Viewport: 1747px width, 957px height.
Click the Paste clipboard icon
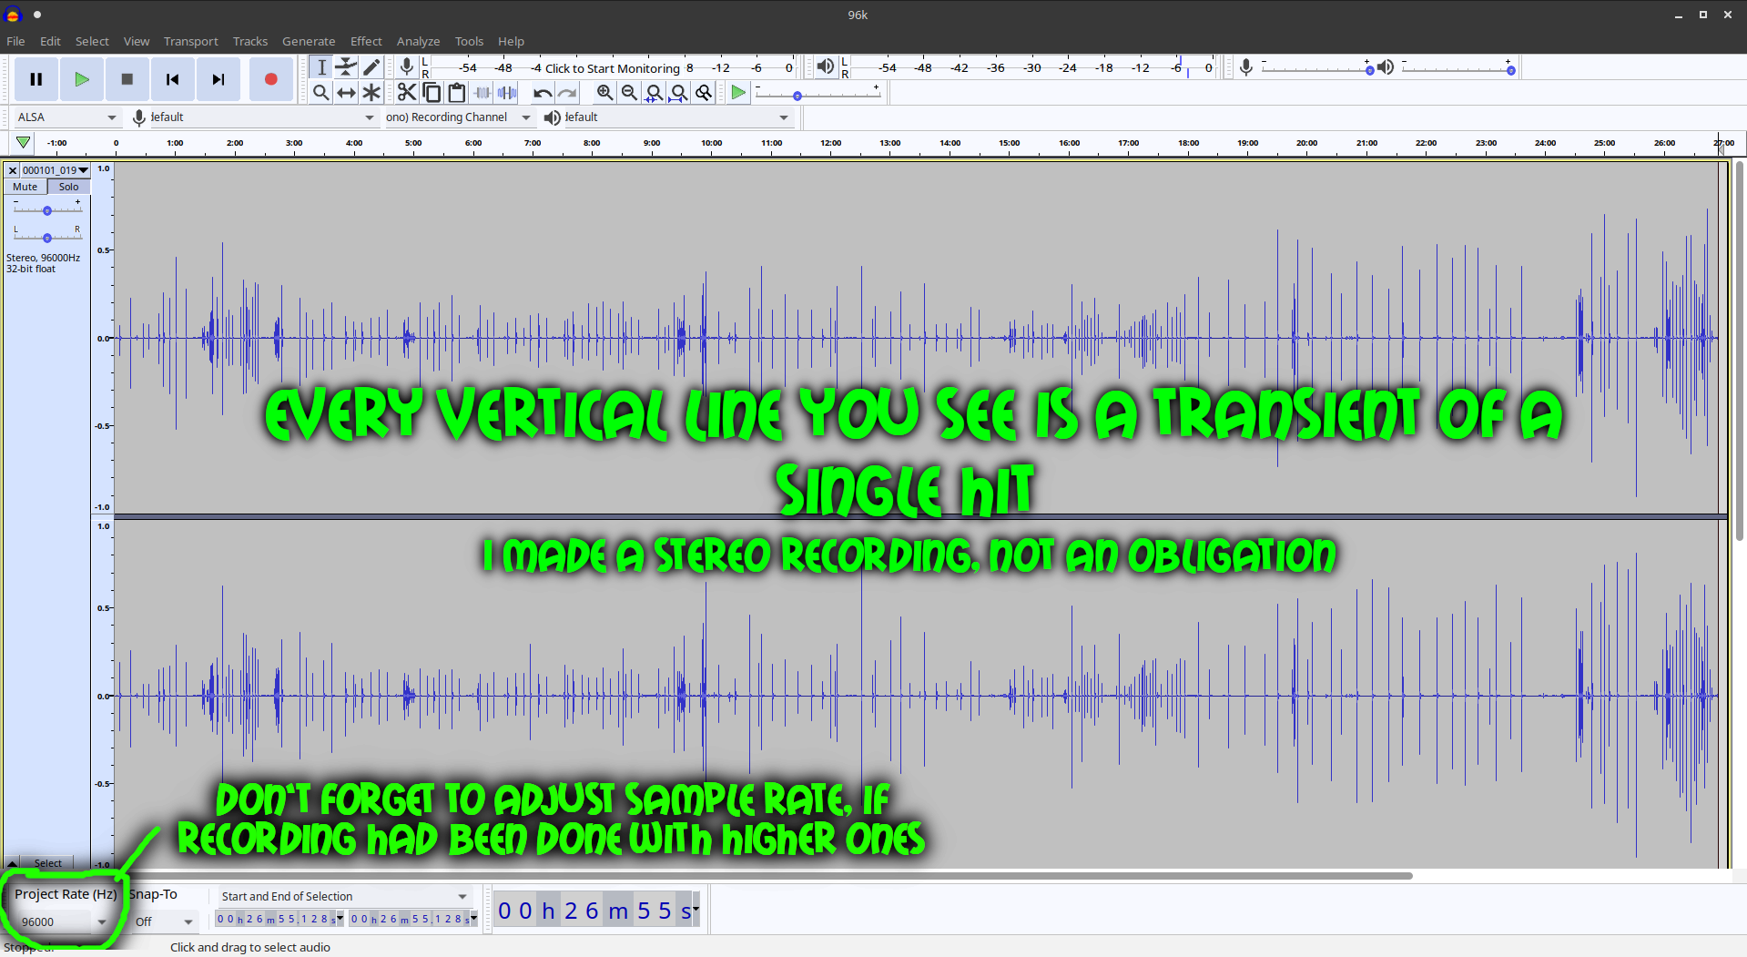click(457, 92)
